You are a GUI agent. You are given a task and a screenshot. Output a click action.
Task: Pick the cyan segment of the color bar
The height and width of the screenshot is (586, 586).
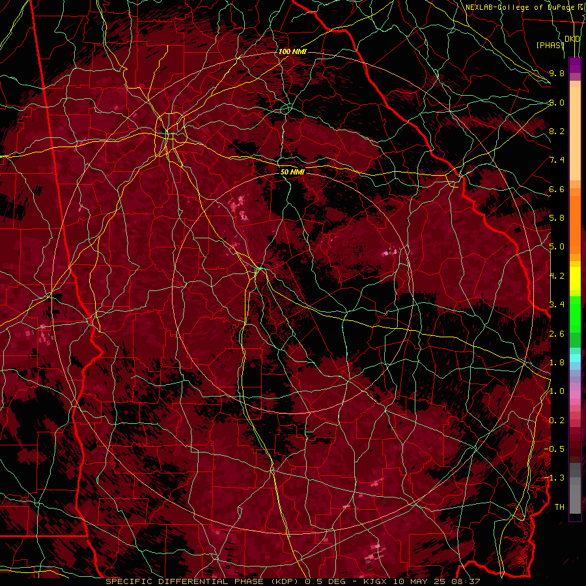tap(575, 358)
